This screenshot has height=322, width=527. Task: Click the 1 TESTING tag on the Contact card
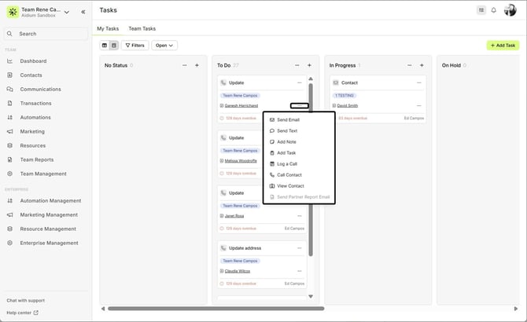point(345,96)
